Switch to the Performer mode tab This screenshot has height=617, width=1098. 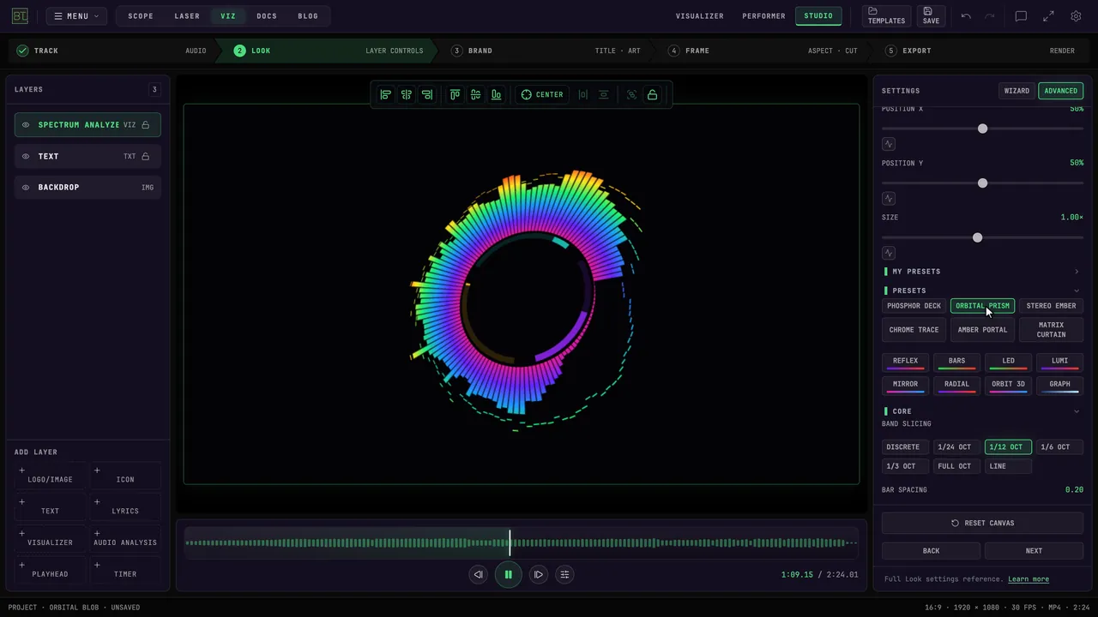pos(763,16)
